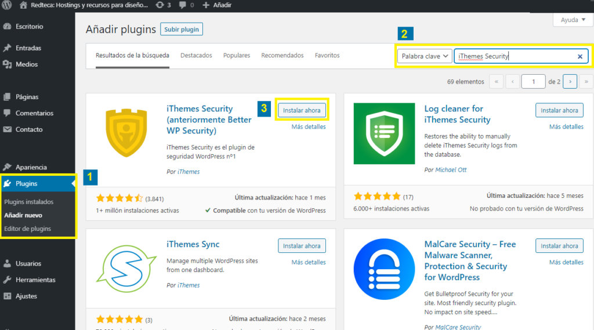The width and height of the screenshot is (594, 330).
Task: Install Log cleaner for iThemes Security
Action: coord(559,110)
